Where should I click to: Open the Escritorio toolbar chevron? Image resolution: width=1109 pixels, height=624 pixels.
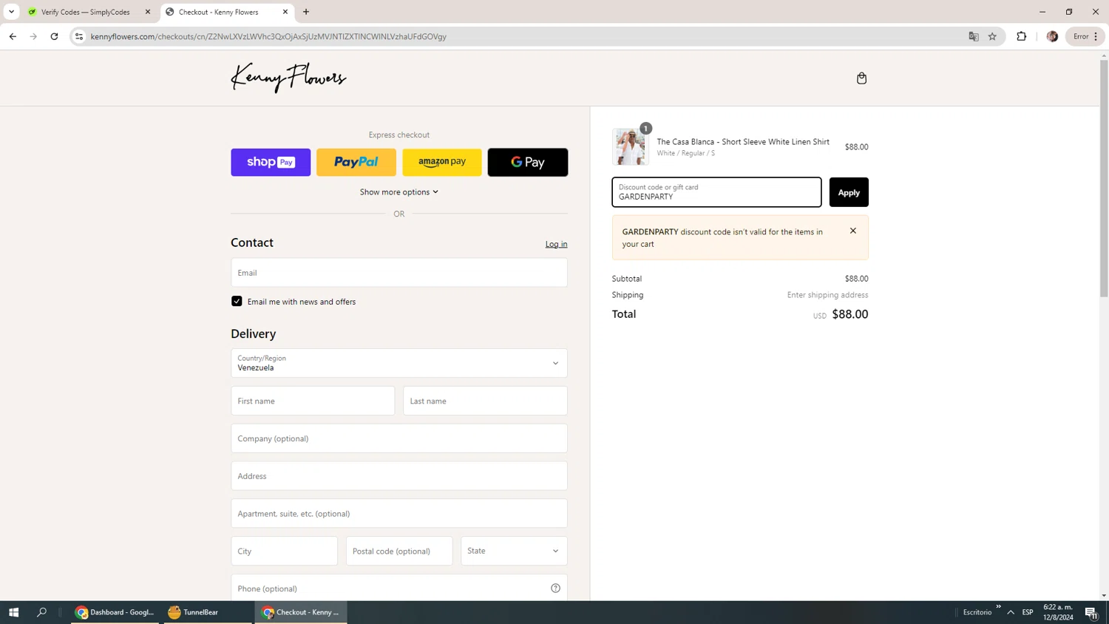click(998, 607)
